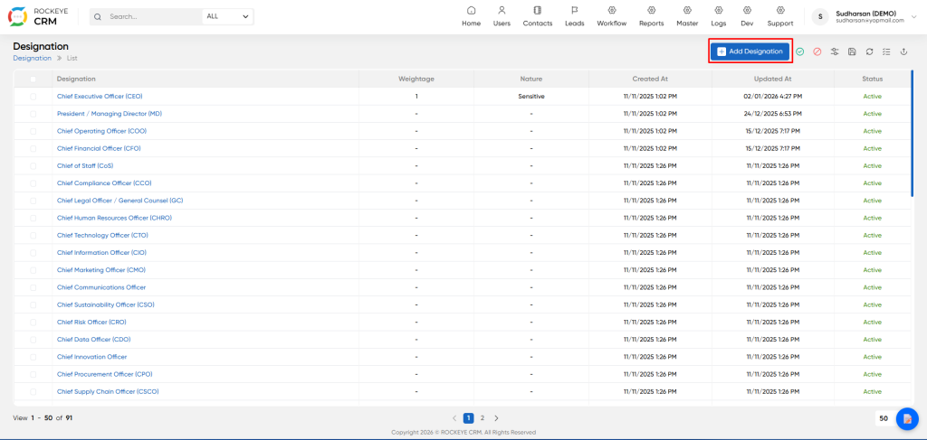Sort by the Updated At column header
927x440 pixels.
(x=772, y=79)
